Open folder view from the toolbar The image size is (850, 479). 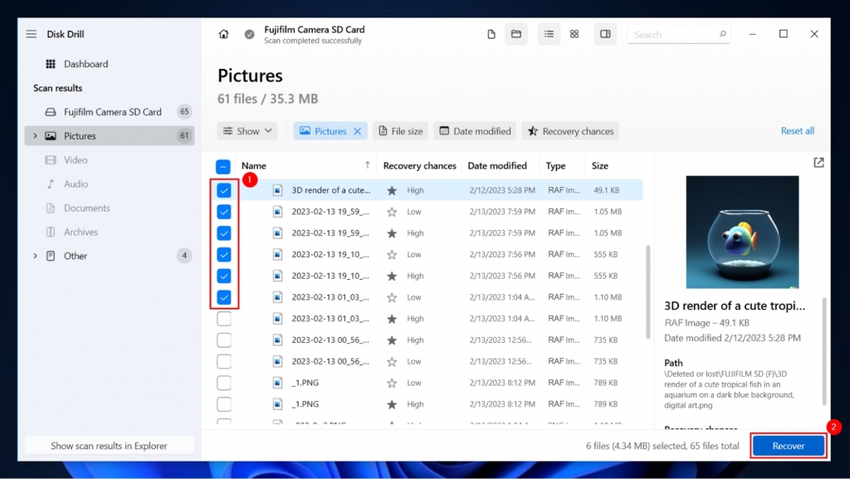click(516, 33)
